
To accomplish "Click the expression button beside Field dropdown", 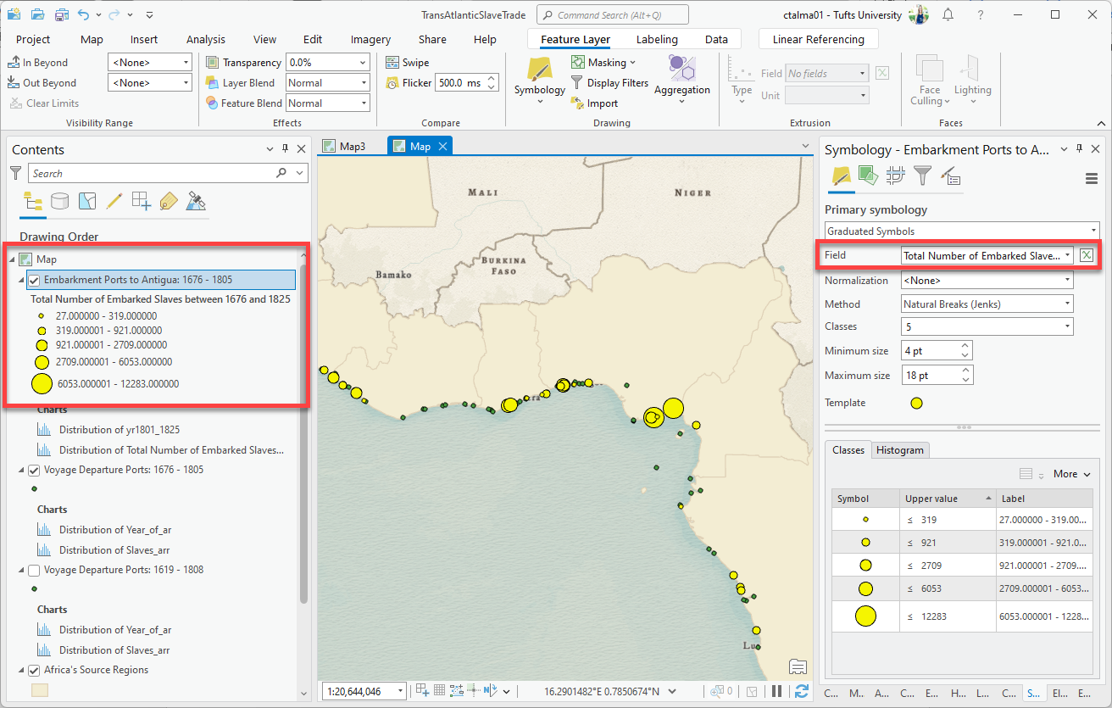I will click(x=1087, y=255).
